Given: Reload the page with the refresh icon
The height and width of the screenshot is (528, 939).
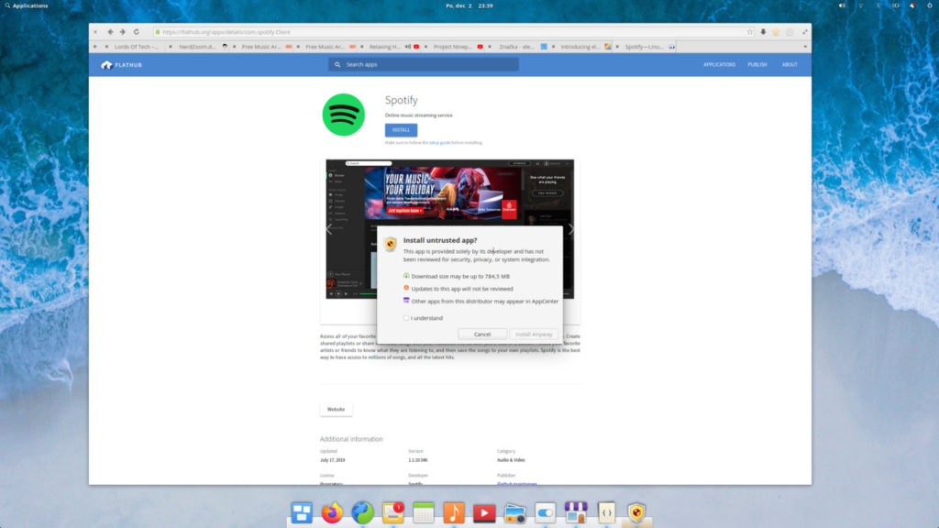Looking at the screenshot, I should (x=137, y=32).
